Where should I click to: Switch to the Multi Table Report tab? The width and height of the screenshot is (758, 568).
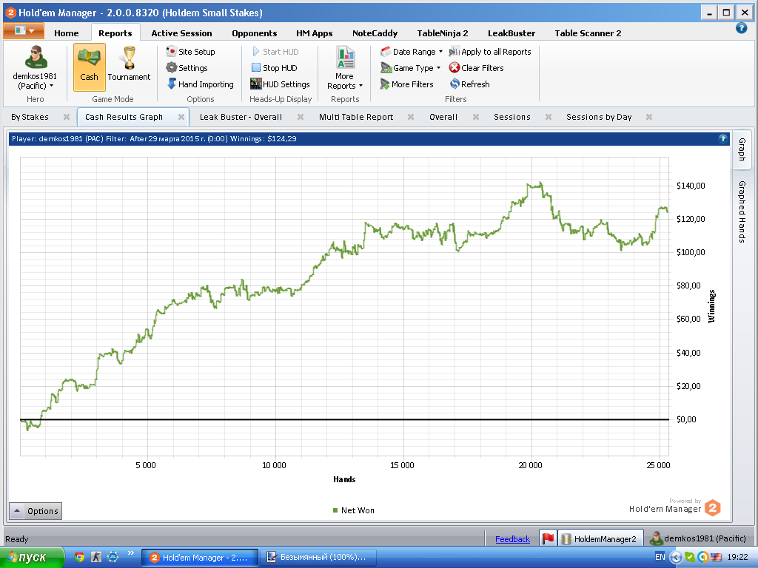pyautogui.click(x=356, y=117)
